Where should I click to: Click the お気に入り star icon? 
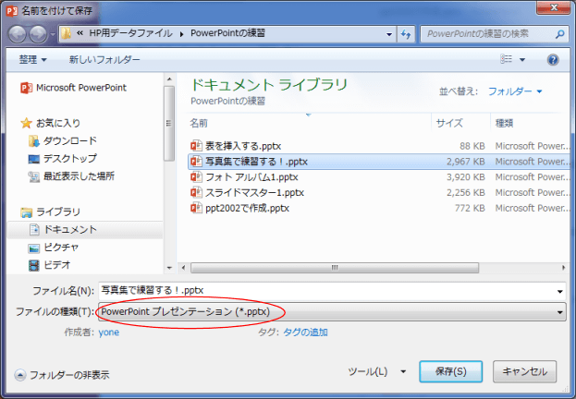click(x=26, y=123)
